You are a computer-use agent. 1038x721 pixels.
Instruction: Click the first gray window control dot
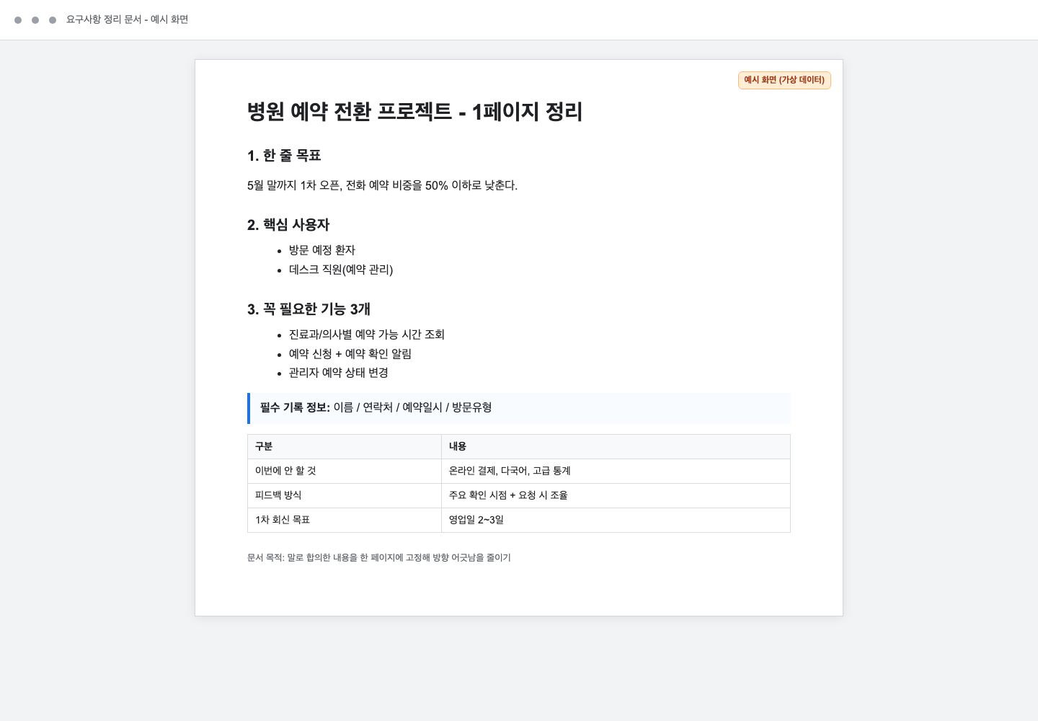pos(19,19)
